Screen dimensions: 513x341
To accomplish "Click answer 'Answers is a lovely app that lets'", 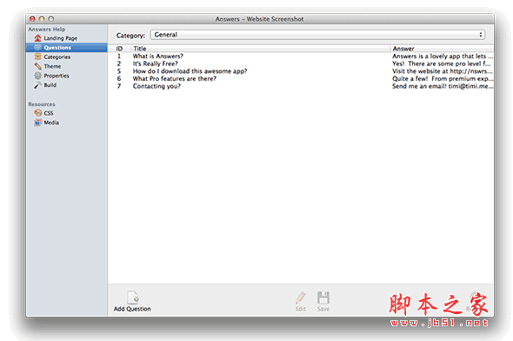I will 443,57.
